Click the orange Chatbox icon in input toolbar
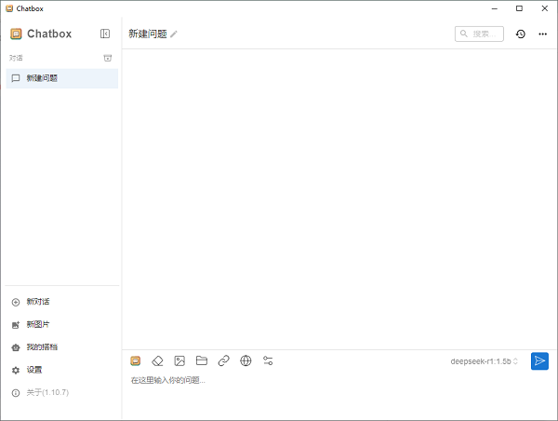This screenshot has height=421, width=558. tap(135, 360)
